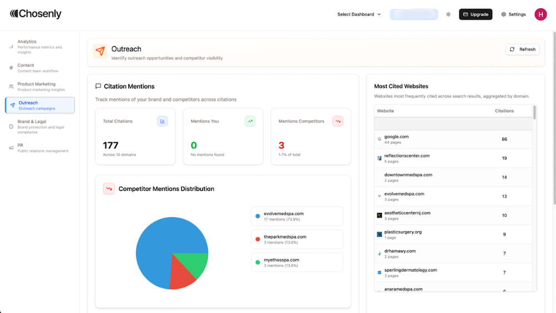Click the blue dot beside evolvemedspa.com legend
The image size is (556, 313).
point(258,216)
